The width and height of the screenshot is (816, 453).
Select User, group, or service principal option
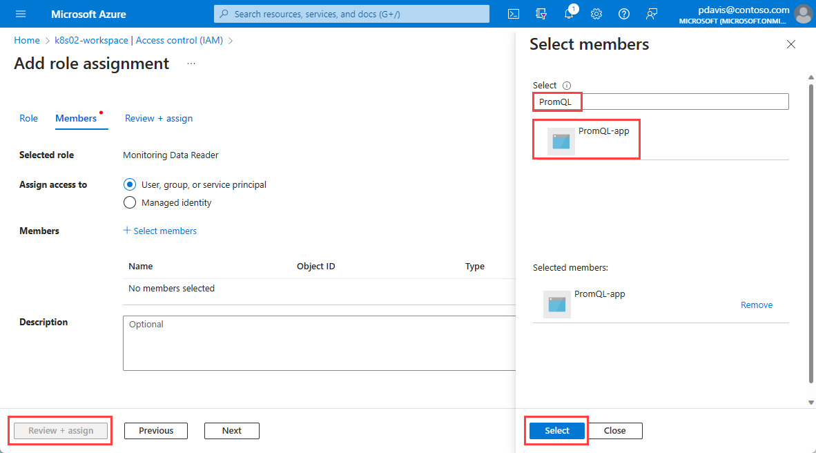click(129, 184)
